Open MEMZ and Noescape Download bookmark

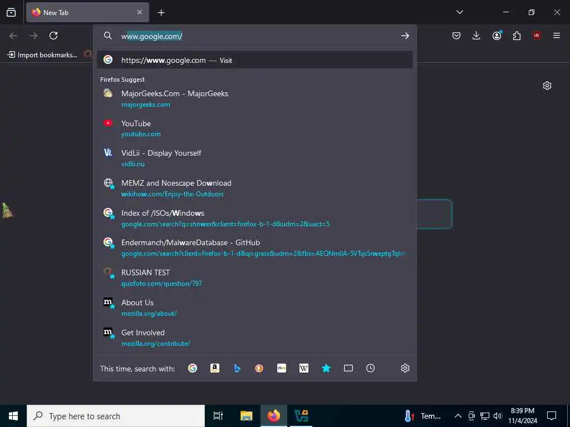click(x=255, y=188)
